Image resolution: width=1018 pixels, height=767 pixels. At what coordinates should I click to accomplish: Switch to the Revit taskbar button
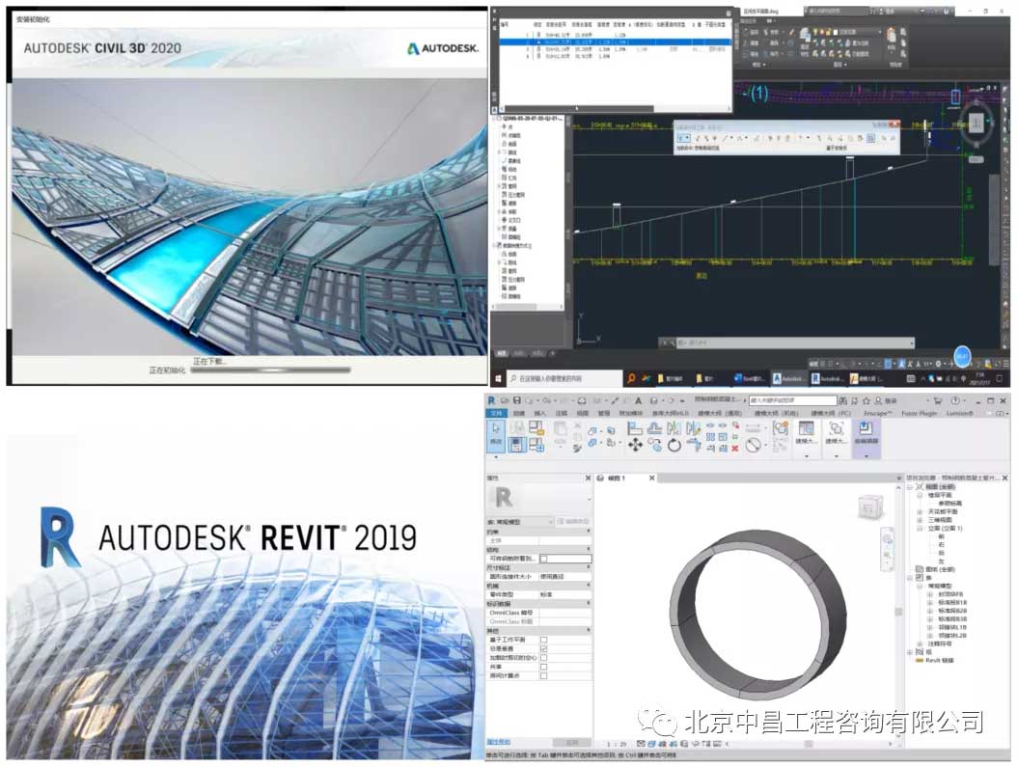[x=827, y=377]
